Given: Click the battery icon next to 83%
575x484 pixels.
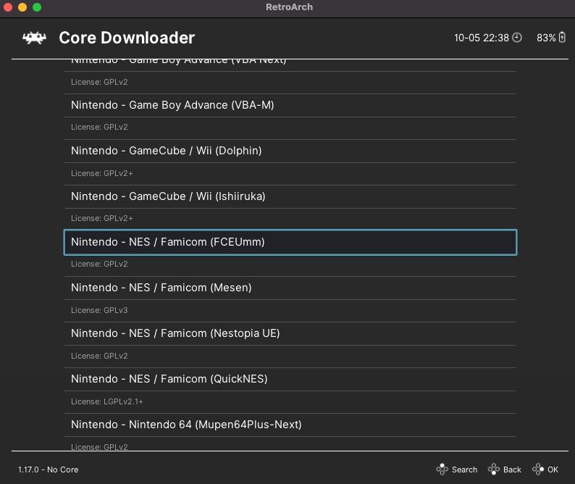Looking at the screenshot, I should click(x=562, y=38).
